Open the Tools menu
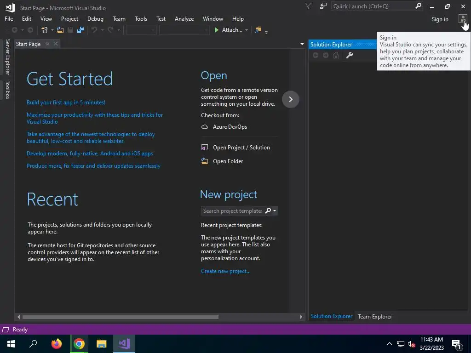The image size is (471, 353). 141,18
